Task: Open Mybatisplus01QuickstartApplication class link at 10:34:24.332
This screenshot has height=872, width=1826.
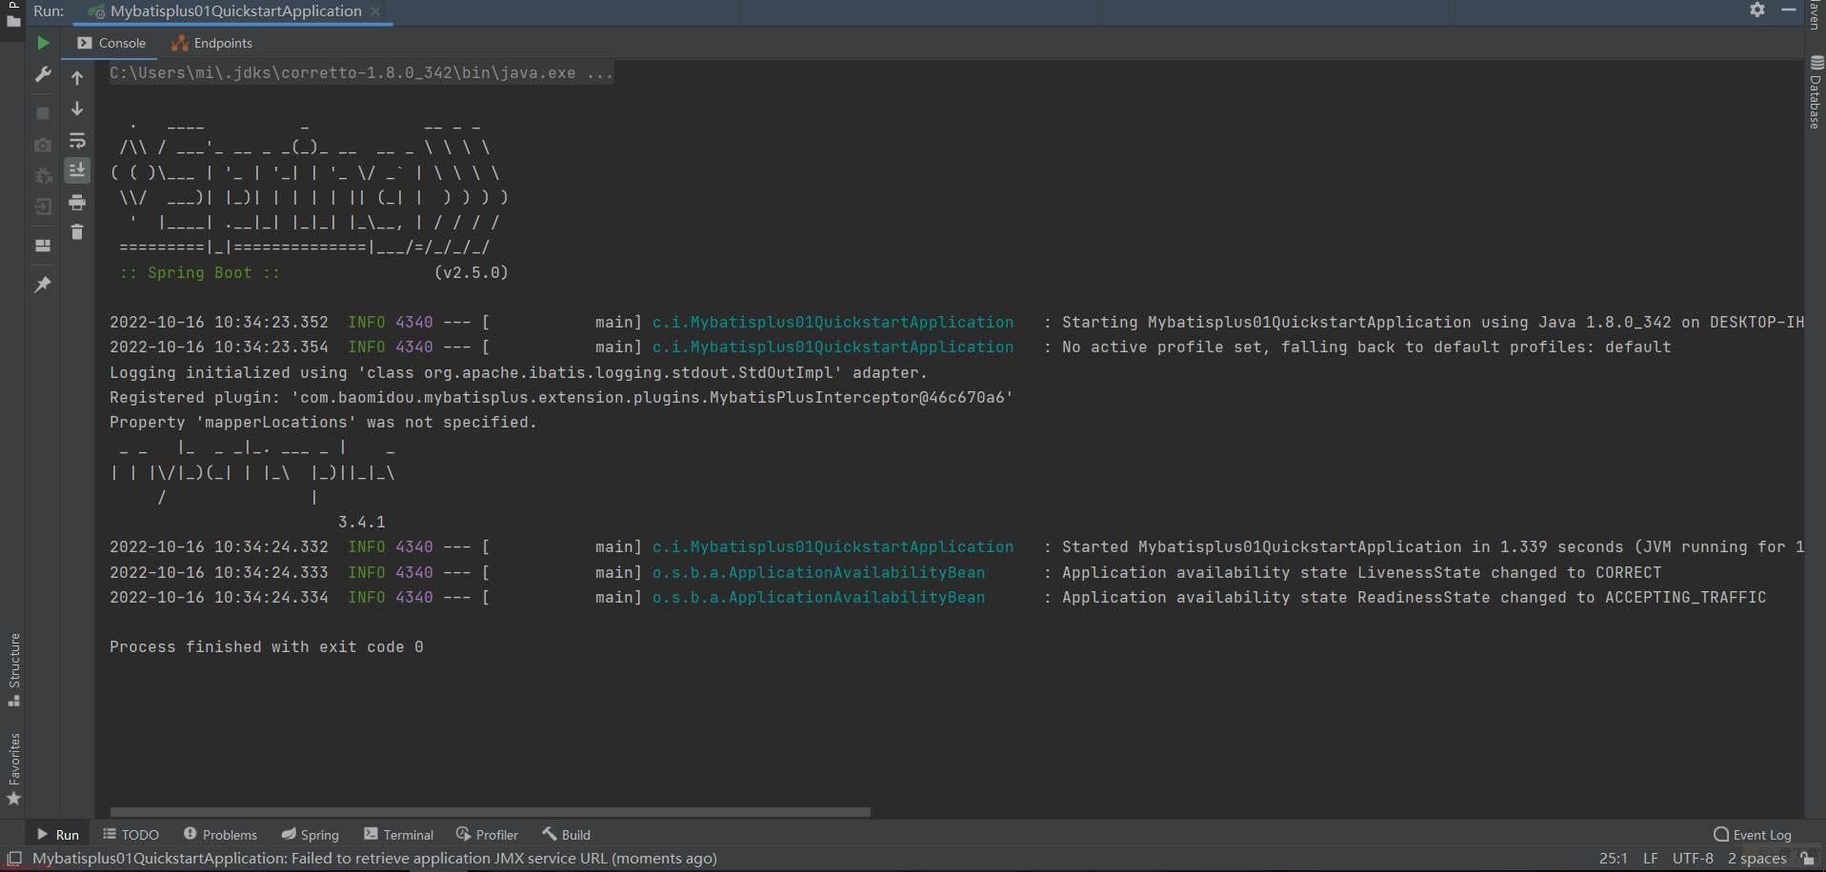Action: (833, 547)
